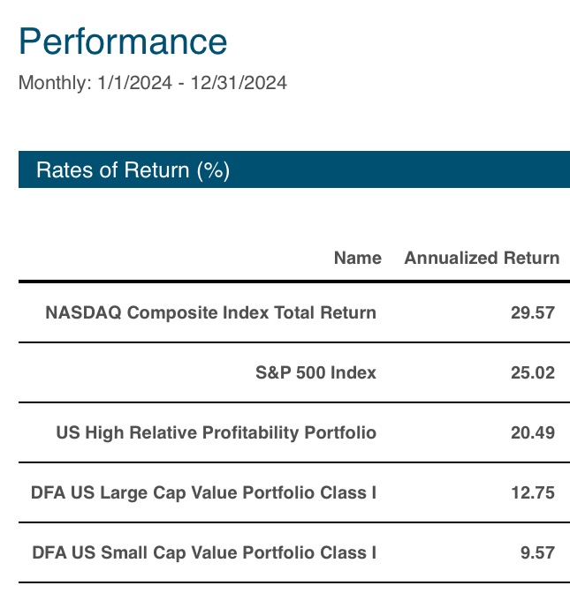This screenshot has height=593, width=570.
Task: Select the Name column header
Action: (358, 258)
